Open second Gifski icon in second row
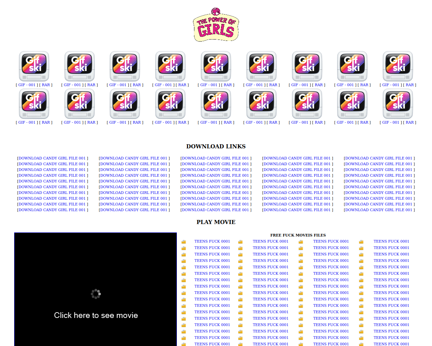Image resolution: width=432 pixels, height=346 pixels. 80,104
